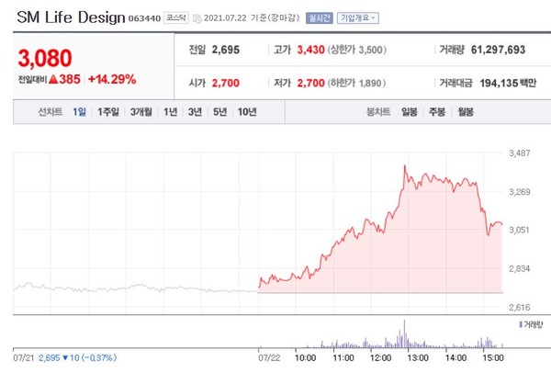Click the 거래량 legend marker

click(522, 325)
